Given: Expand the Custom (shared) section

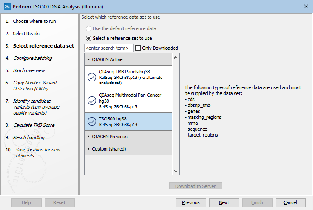Looking at the screenshot, I should [x=88, y=149].
